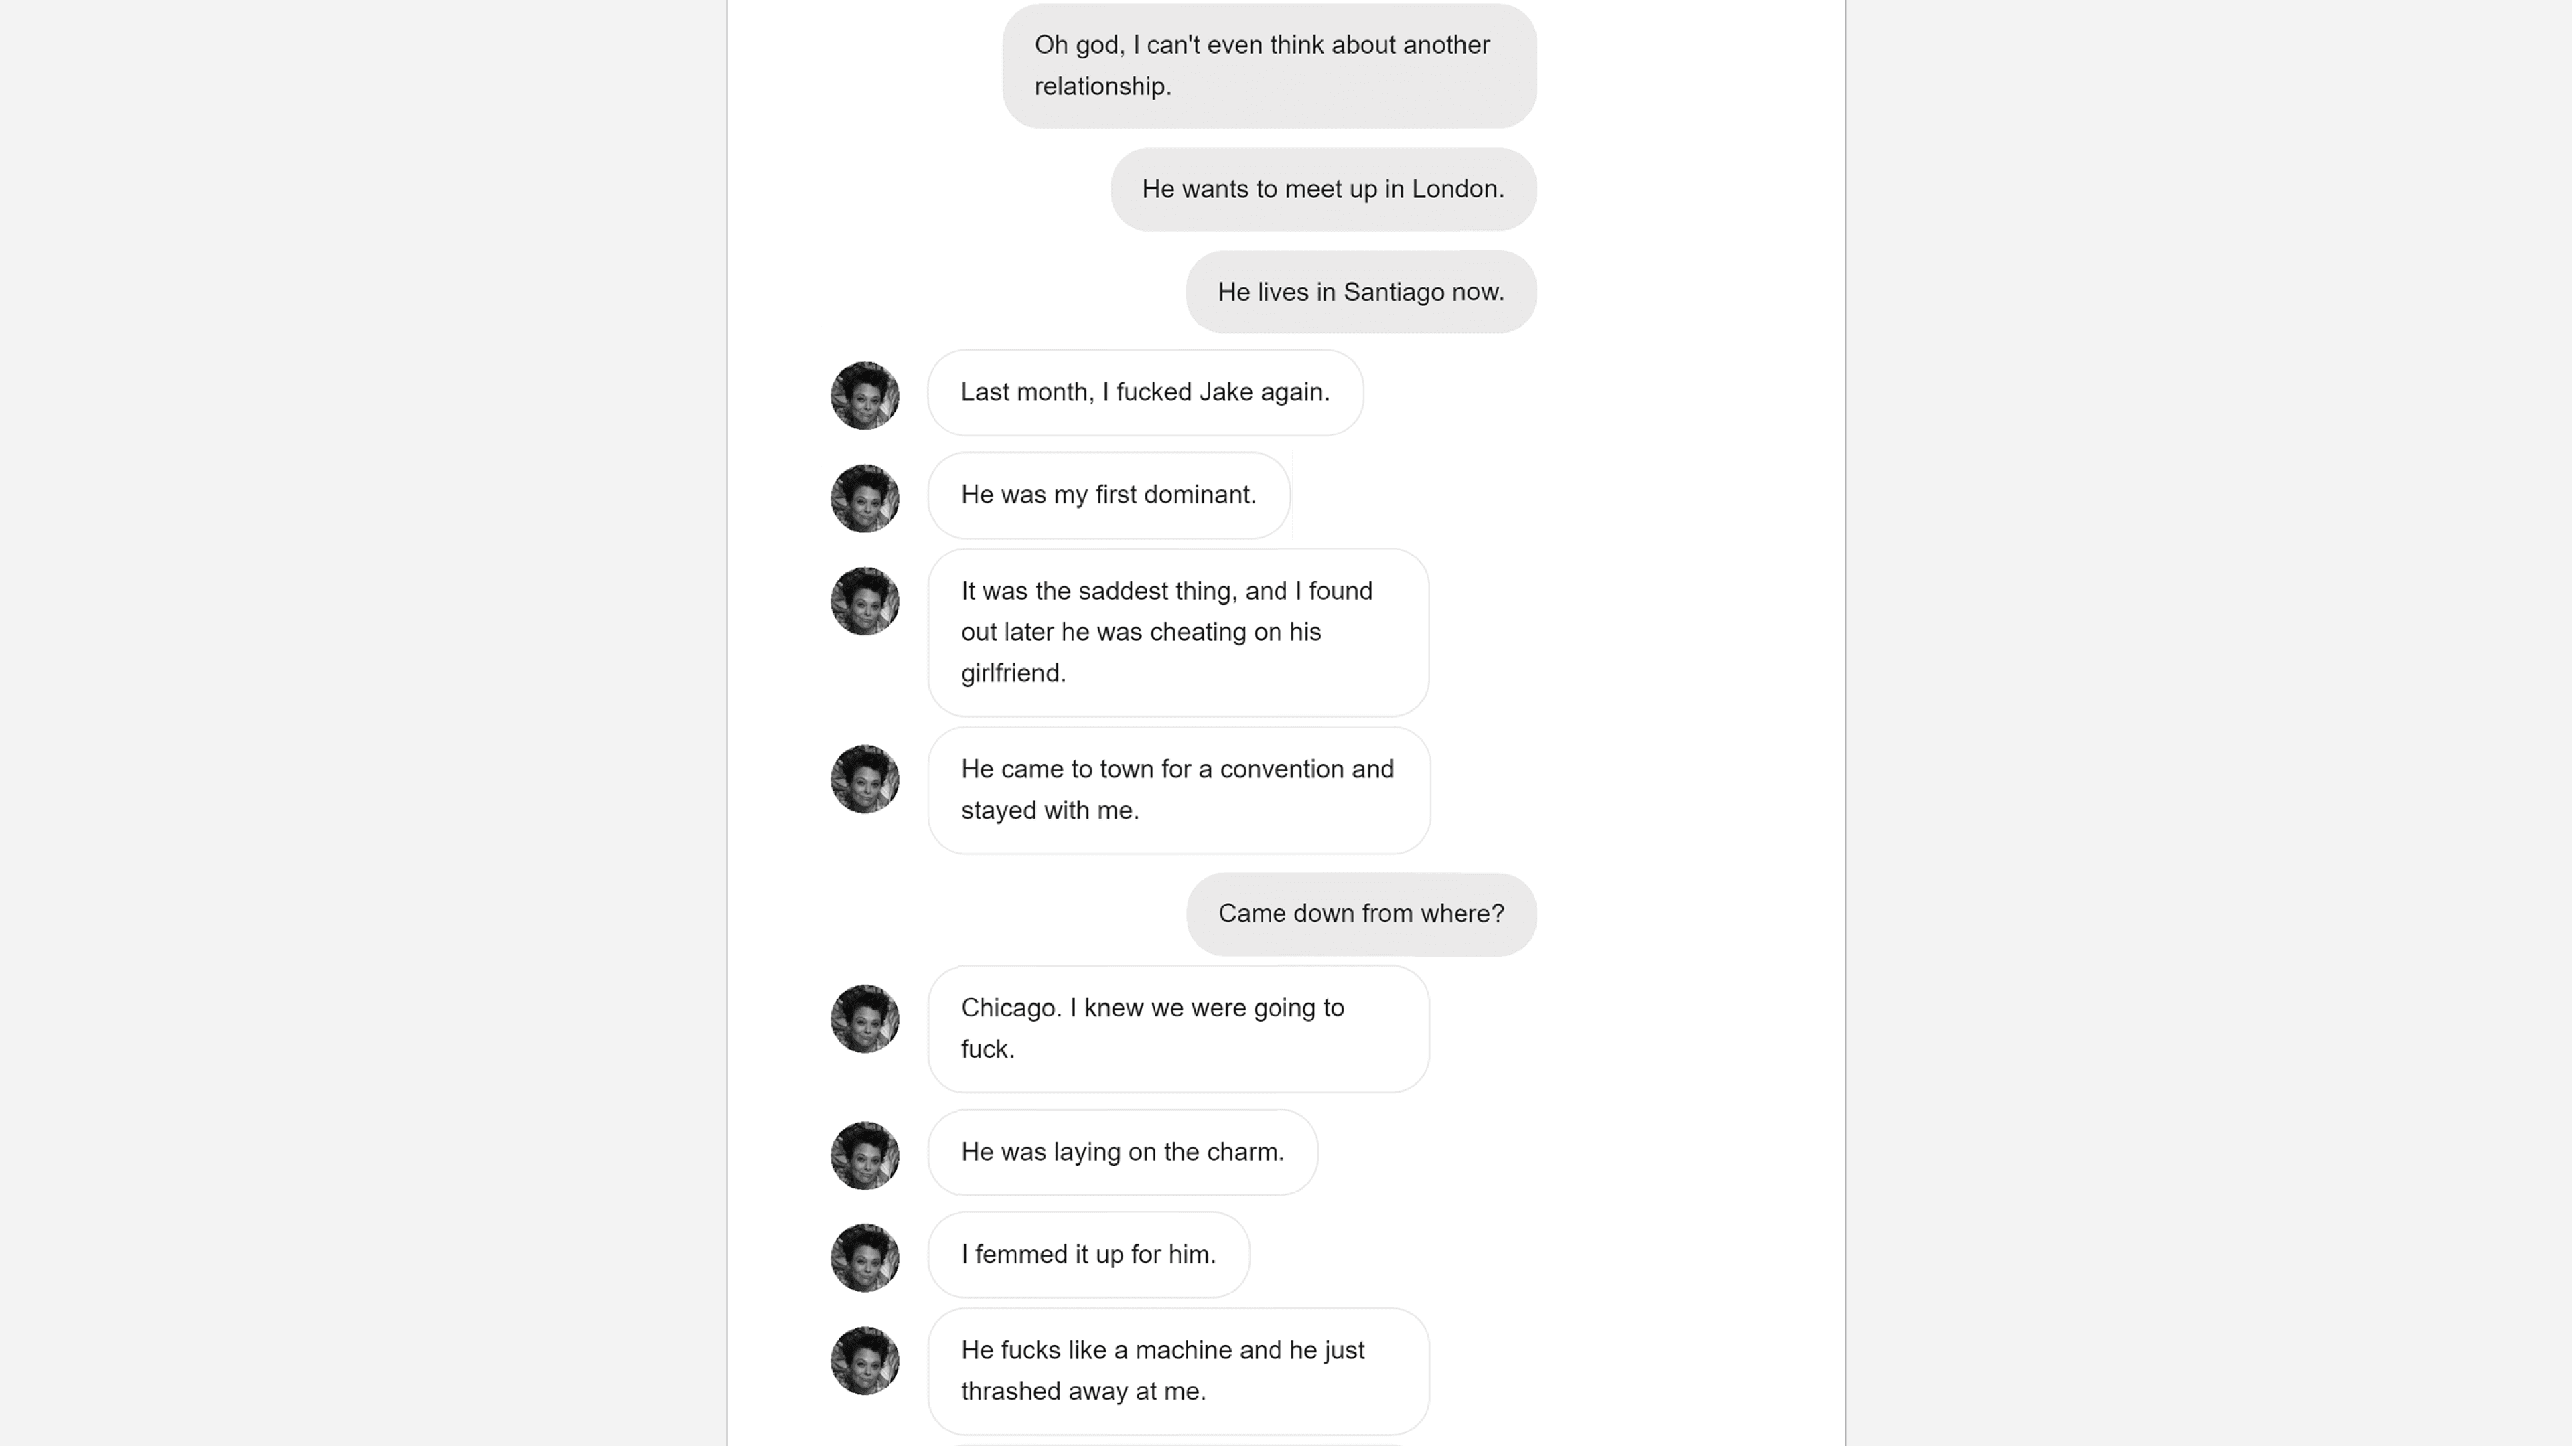Image resolution: width=2572 pixels, height=1446 pixels.
Task: Click the "thrashed away at me" message bubble
Action: click(x=1177, y=1371)
